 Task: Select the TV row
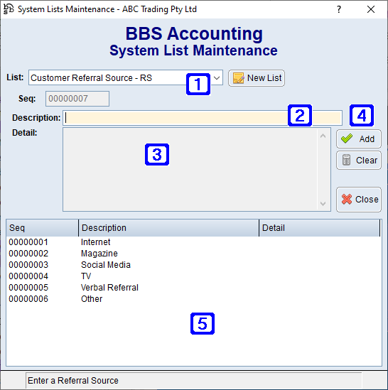pyautogui.click(x=194, y=276)
